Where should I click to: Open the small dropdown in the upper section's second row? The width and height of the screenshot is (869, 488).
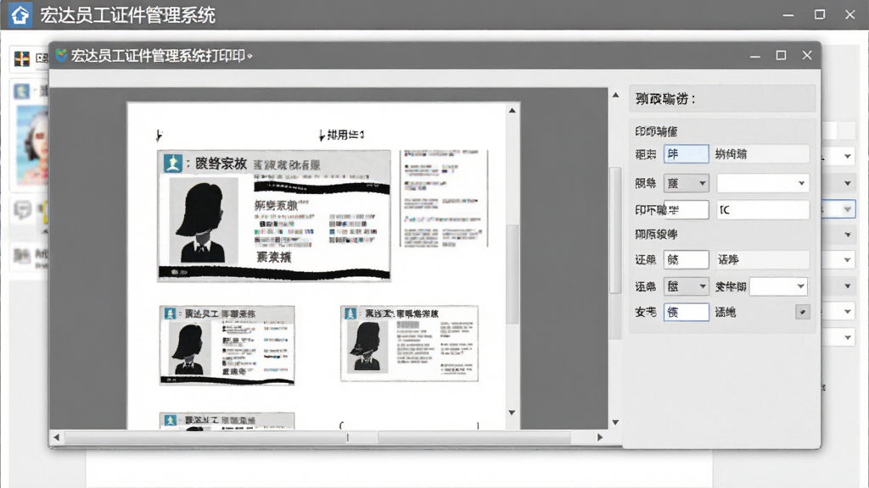686,183
